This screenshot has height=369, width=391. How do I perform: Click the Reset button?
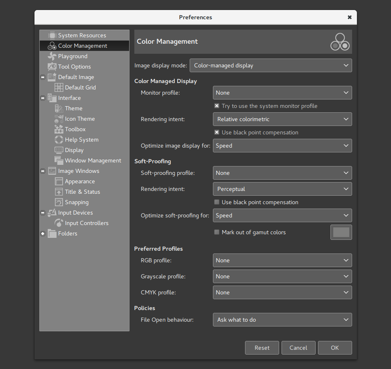click(262, 347)
